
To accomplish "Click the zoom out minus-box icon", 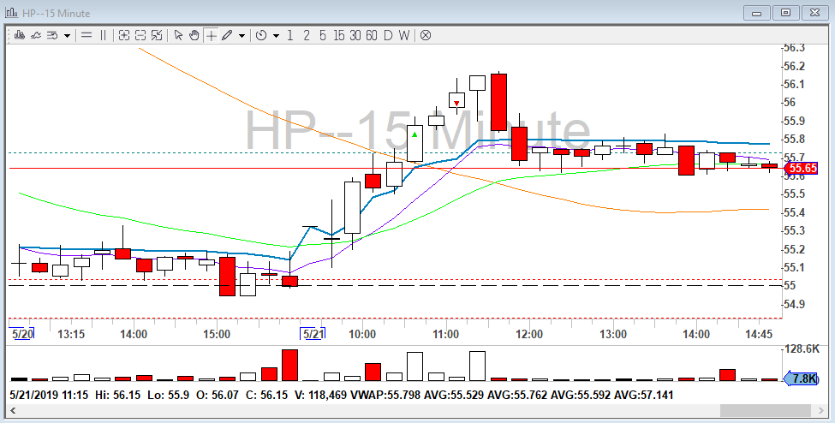I will tap(140, 36).
